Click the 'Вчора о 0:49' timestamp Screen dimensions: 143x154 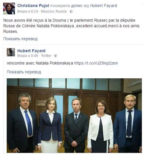coord(28,56)
